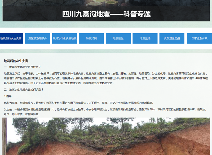The image size is (212, 155).
Task: Click paragraph beginning 地震发生以后
Action: click(106, 78)
